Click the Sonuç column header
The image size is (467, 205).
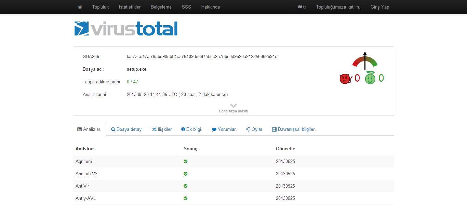[x=190, y=149]
